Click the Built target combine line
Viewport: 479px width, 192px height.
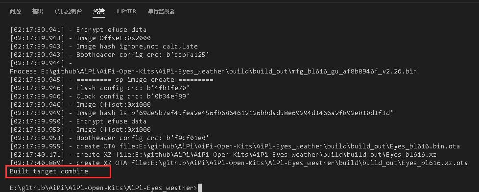point(49,171)
